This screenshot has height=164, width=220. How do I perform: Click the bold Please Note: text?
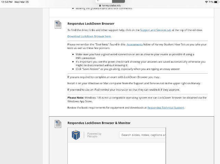pos(76,98)
